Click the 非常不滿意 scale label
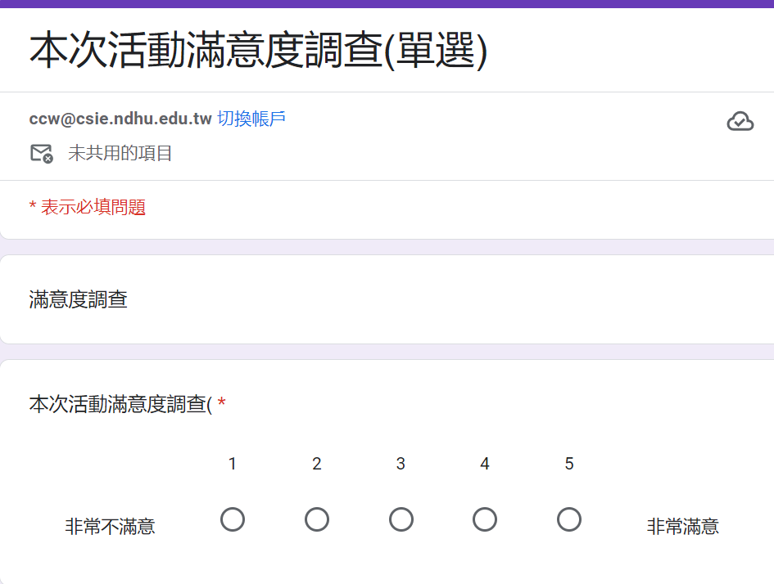This screenshot has width=774, height=584. pos(111,527)
